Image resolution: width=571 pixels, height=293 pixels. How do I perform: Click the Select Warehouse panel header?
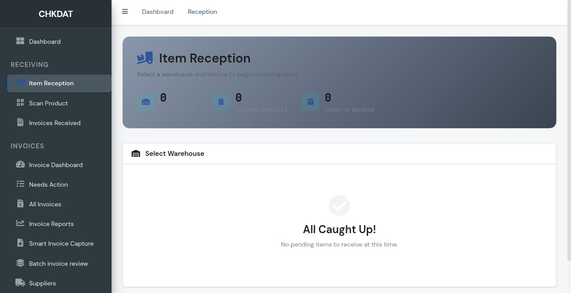coord(339,154)
